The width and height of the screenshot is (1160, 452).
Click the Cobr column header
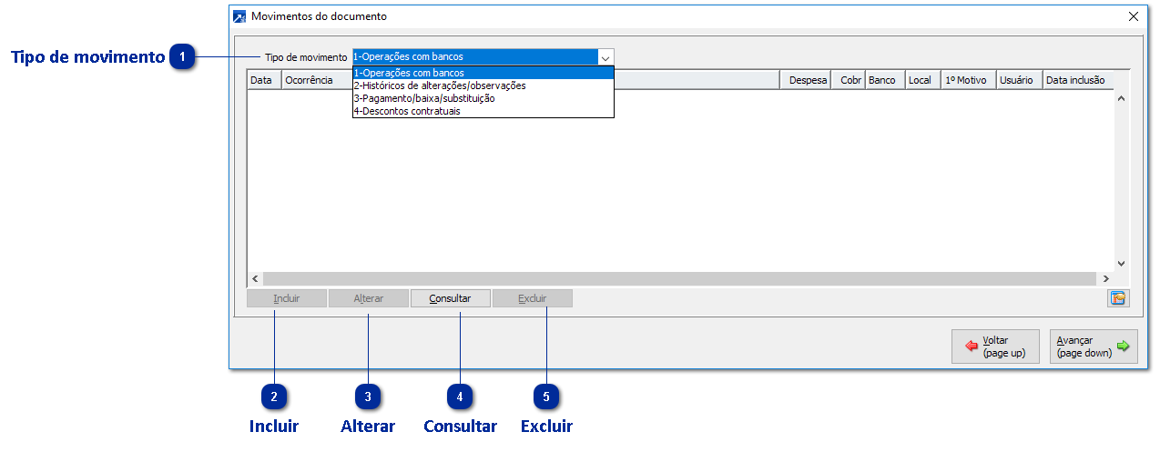[x=849, y=80]
